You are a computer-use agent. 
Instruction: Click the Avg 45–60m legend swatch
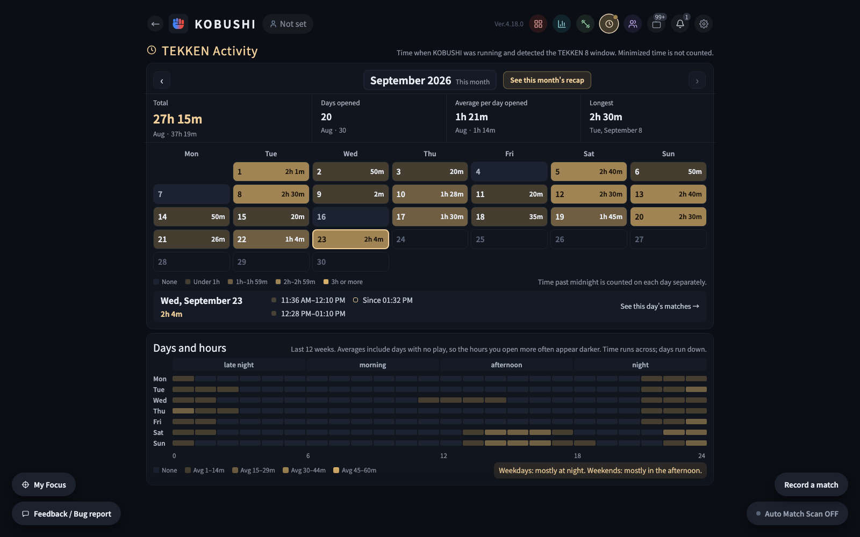[336, 470]
